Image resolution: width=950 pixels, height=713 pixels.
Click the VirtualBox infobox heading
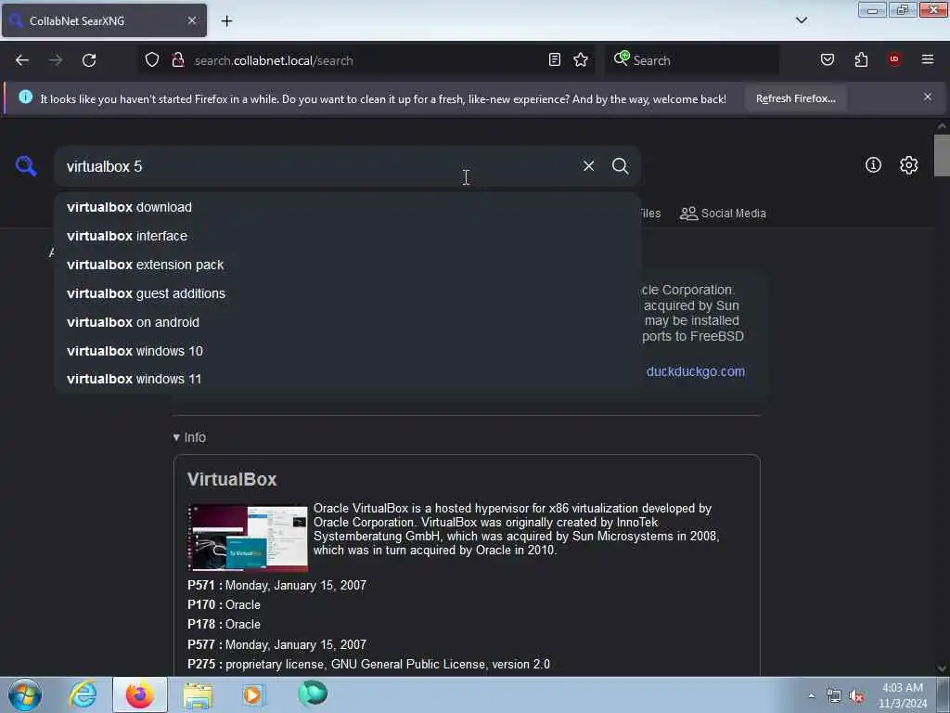pyautogui.click(x=231, y=479)
